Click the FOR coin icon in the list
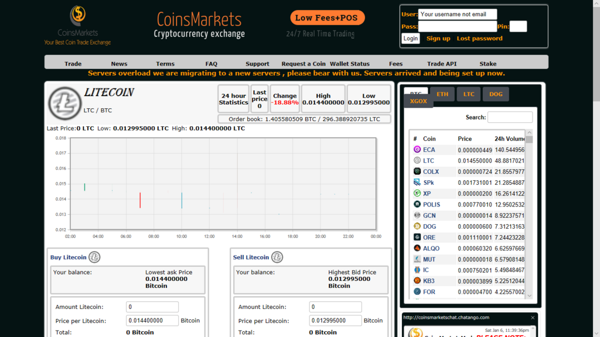This screenshot has height=337, width=600. point(417,291)
